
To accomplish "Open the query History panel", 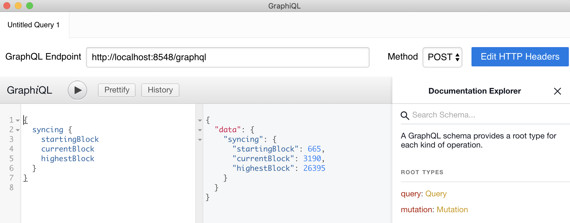I will pos(160,90).
